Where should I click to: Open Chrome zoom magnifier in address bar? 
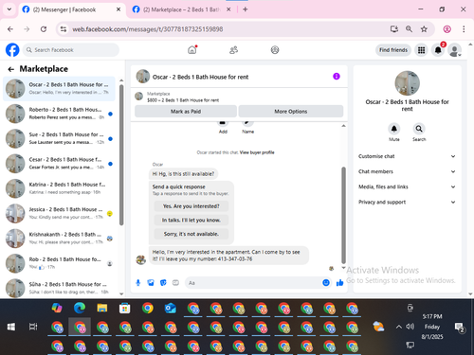point(409,29)
